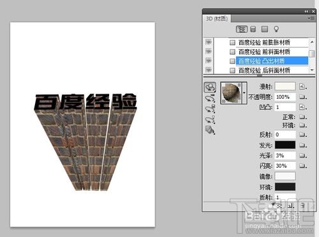Toggle visibility of 百度经验 前斜面材质
The height and width of the screenshot is (237, 319).
[209, 52]
